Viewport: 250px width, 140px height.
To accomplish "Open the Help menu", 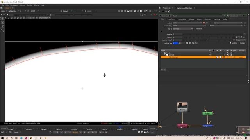I will (42, 5).
